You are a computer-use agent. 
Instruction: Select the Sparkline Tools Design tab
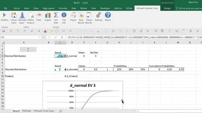point(167,8)
